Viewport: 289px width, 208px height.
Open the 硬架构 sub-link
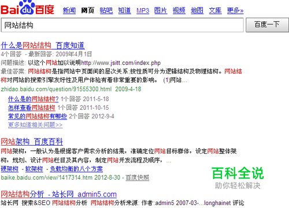(x=10, y=169)
